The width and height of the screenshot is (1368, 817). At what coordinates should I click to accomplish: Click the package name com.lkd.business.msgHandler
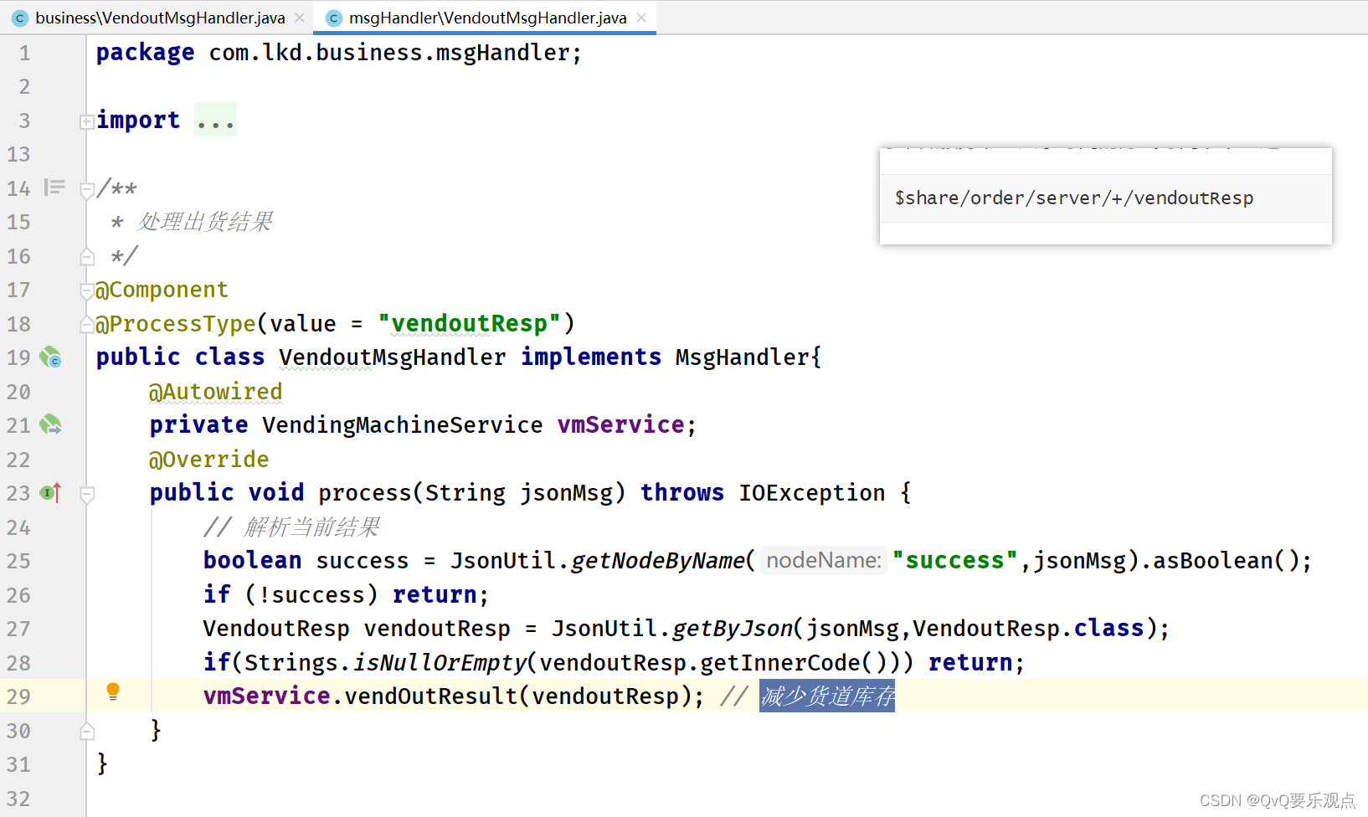[389, 53]
